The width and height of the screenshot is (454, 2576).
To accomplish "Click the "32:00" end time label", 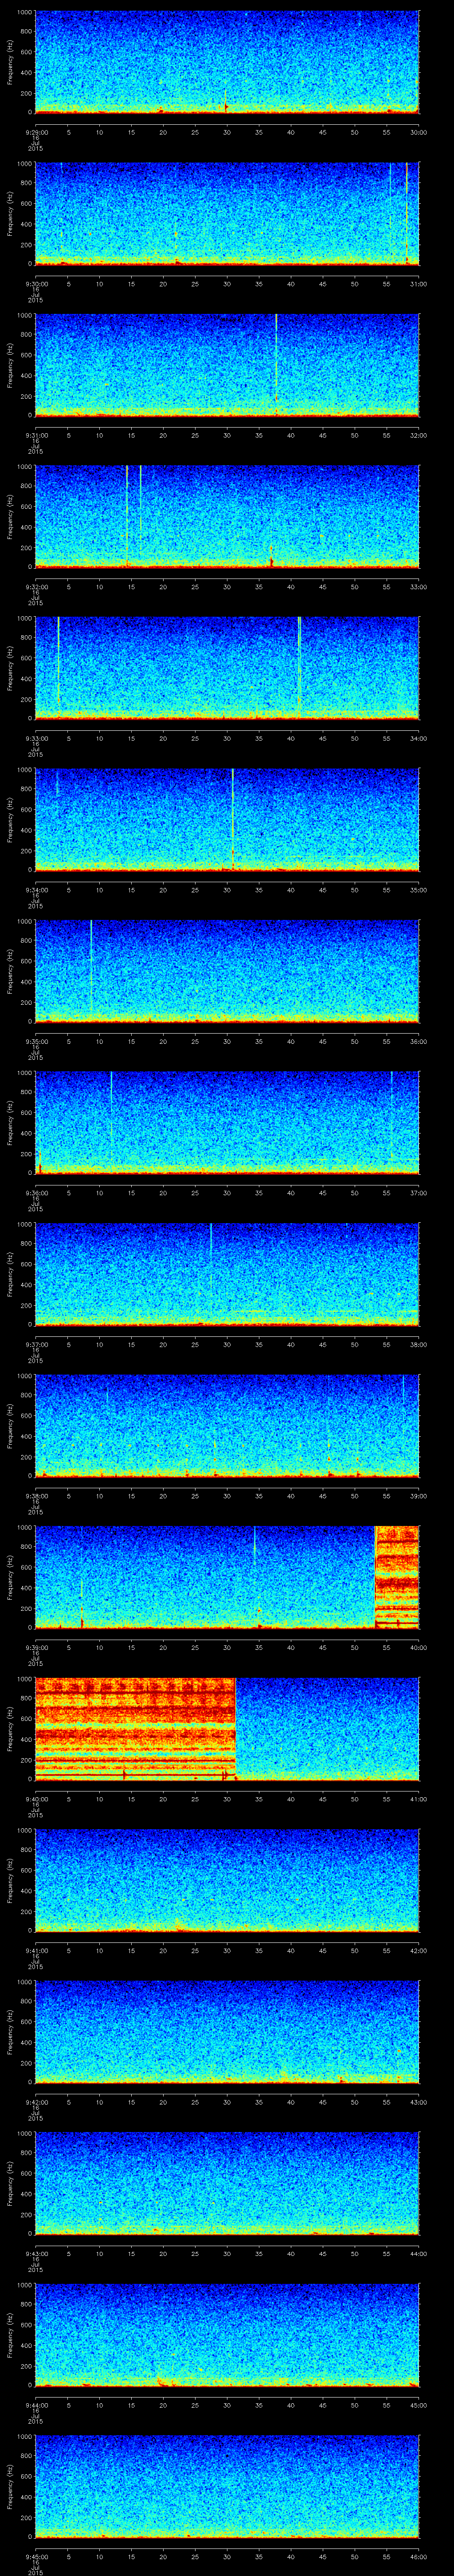I will pyautogui.click(x=419, y=435).
